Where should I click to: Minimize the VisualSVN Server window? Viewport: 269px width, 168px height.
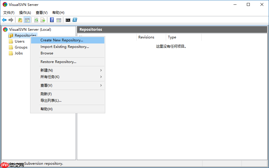pyautogui.click(x=235, y=5)
